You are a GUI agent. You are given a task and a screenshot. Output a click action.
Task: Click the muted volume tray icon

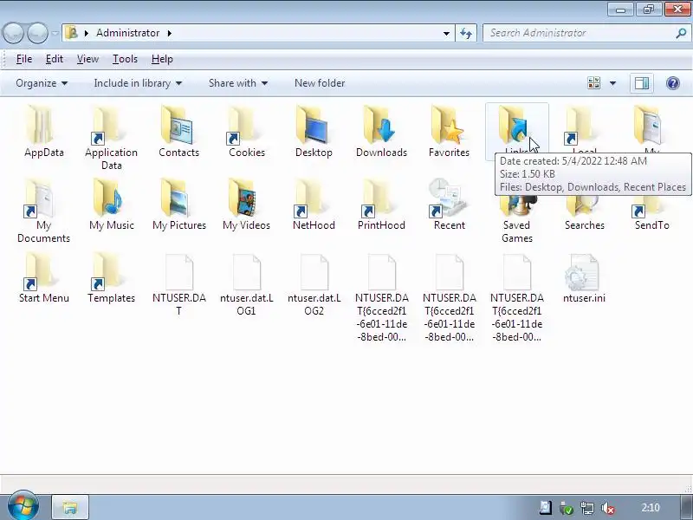pos(608,508)
